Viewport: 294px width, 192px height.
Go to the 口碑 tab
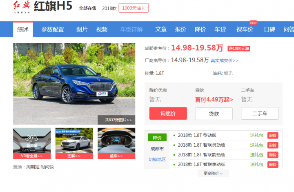[269, 29]
